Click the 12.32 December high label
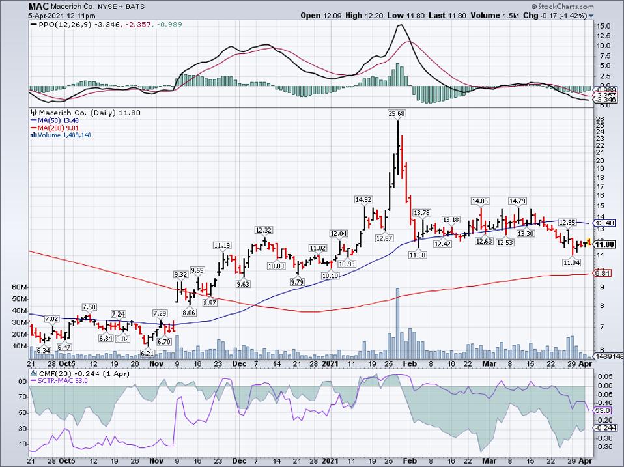This screenshot has width=624, height=467. click(263, 231)
